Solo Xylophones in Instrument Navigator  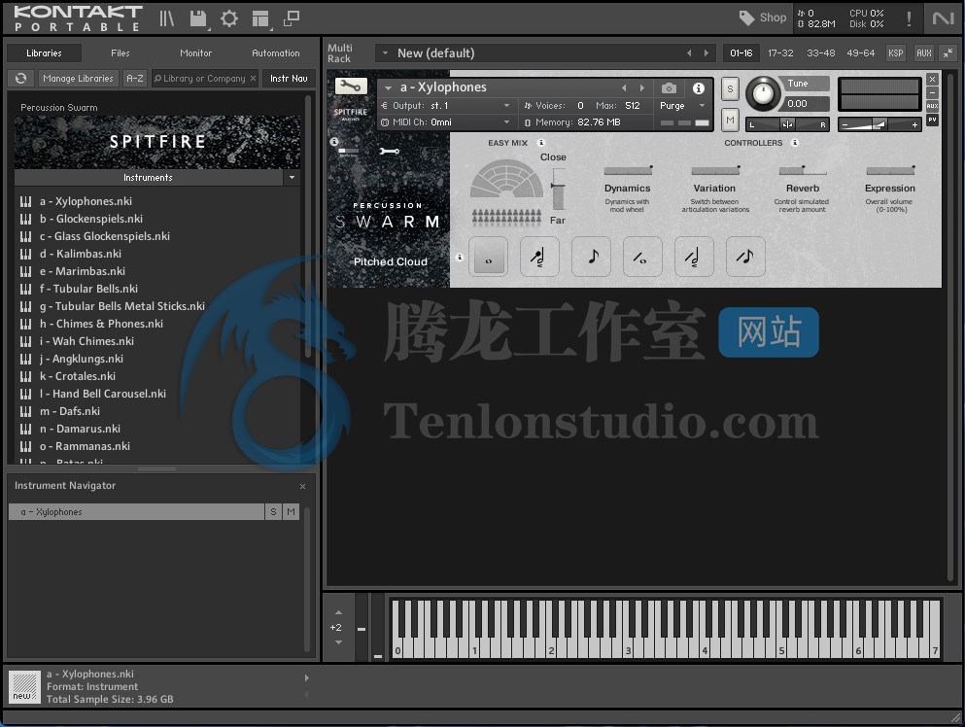273,511
